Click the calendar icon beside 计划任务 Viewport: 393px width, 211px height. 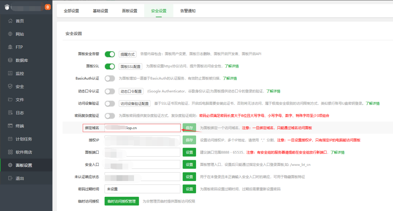[x=10, y=139]
